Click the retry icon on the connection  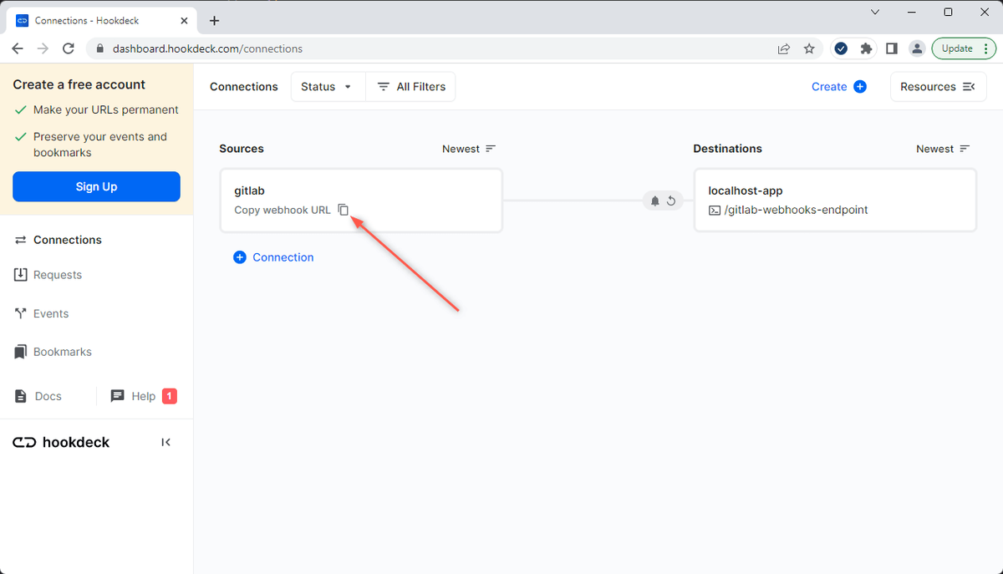[671, 201]
